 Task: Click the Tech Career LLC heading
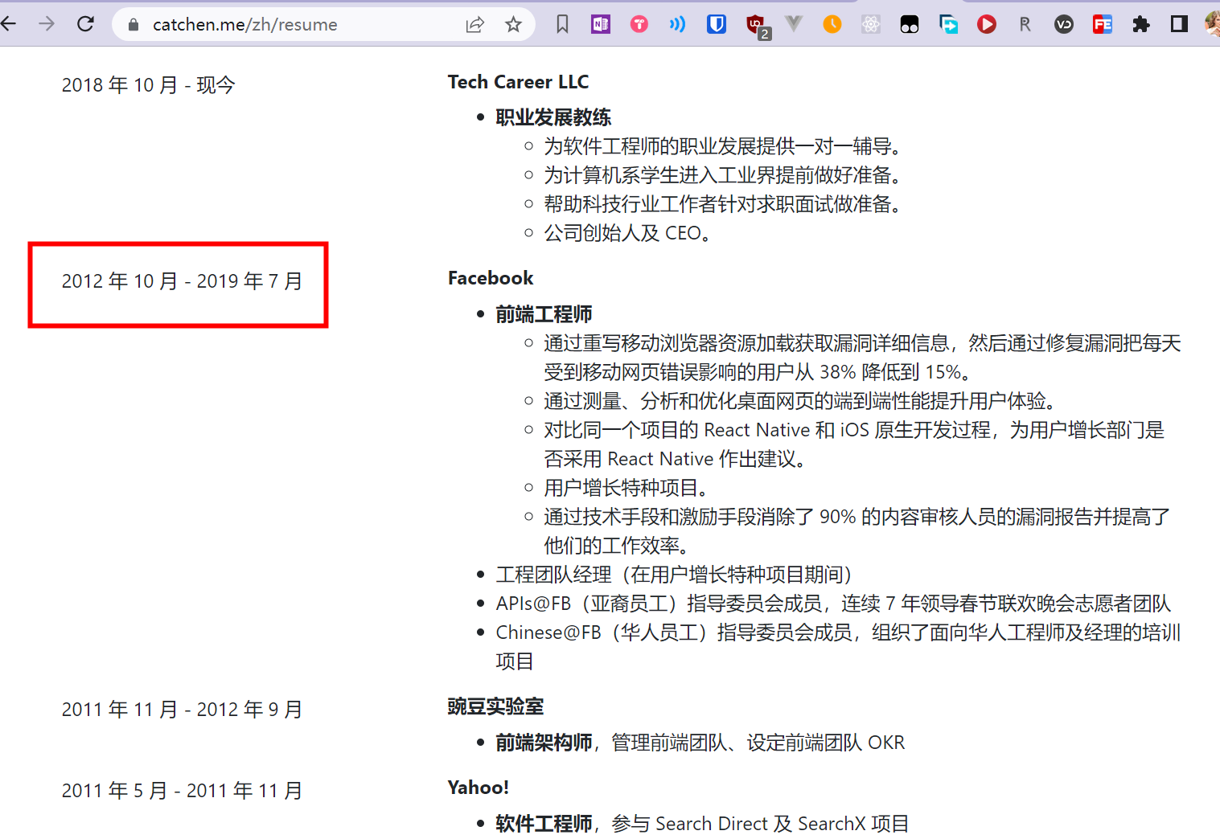pyautogui.click(x=519, y=82)
